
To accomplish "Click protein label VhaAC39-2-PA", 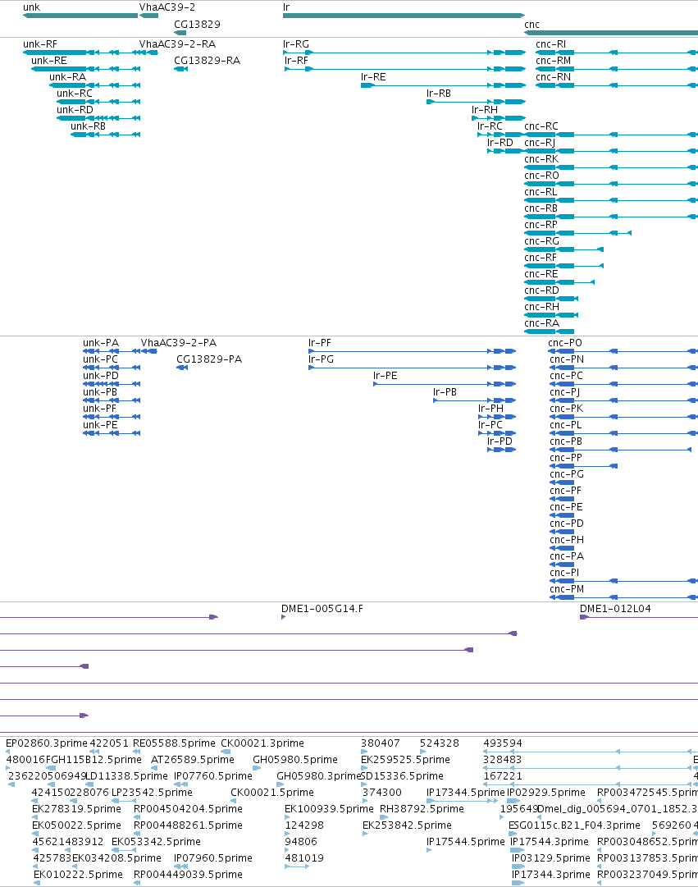I will (179, 343).
